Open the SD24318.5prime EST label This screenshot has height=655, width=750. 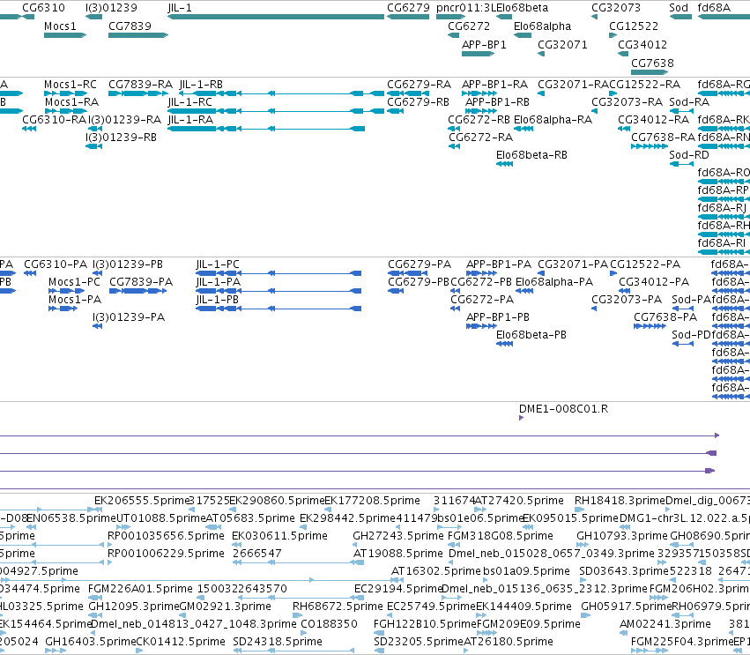[x=278, y=642]
